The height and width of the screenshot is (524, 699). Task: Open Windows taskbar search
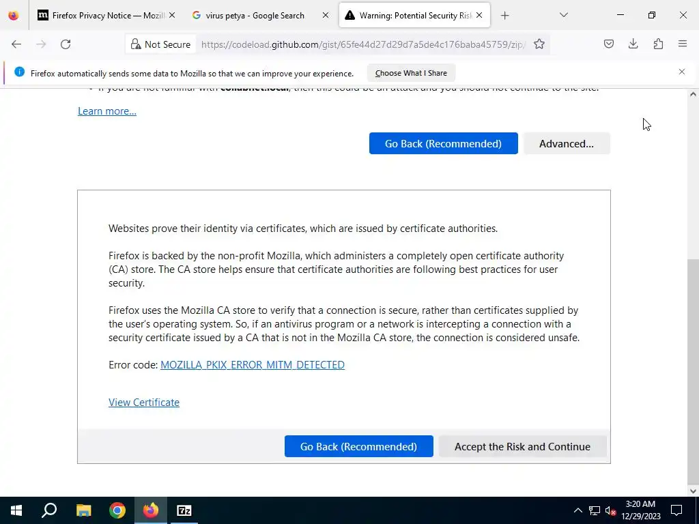pos(49,510)
